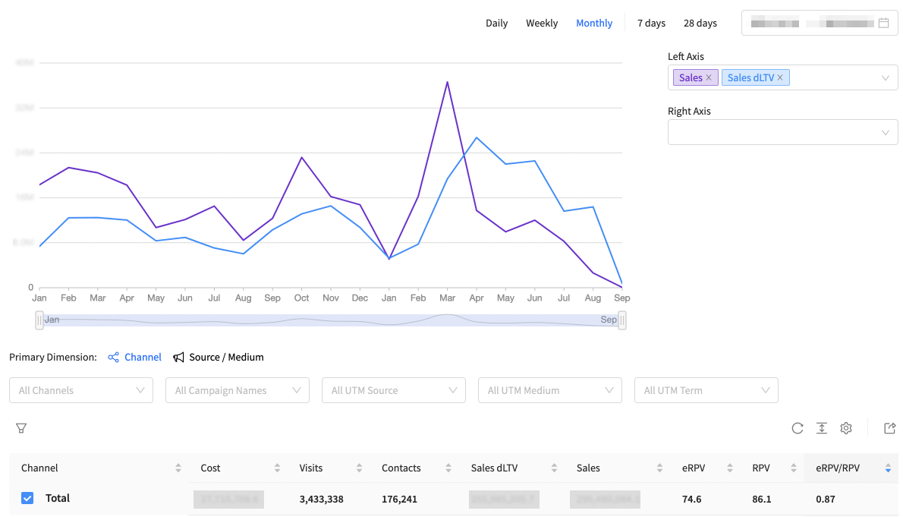Open the calendar date picker icon
The width and height of the screenshot is (903, 517).
click(883, 23)
